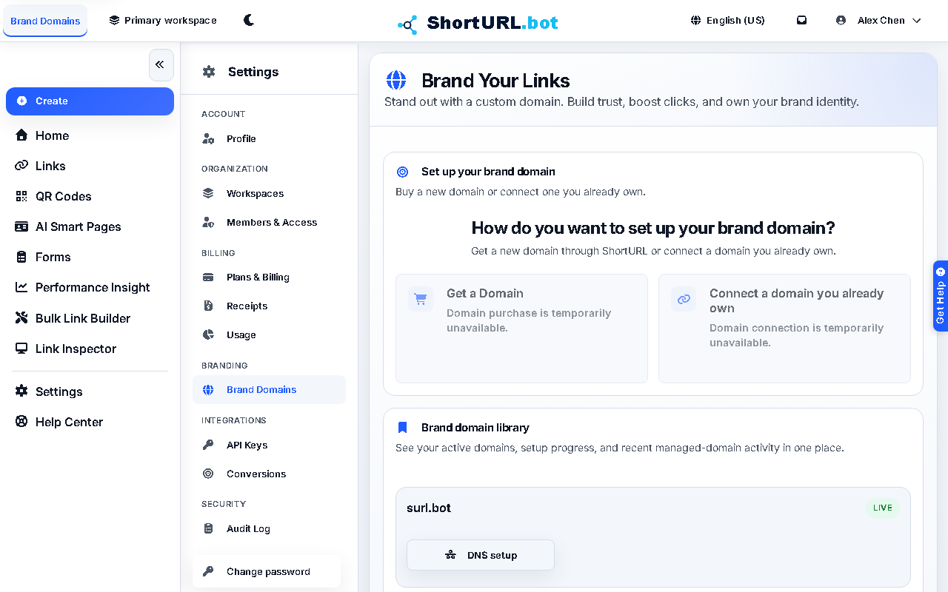The height and width of the screenshot is (592, 948).
Task: Open the Alex Chen account dropdown
Action: pyautogui.click(x=878, y=21)
